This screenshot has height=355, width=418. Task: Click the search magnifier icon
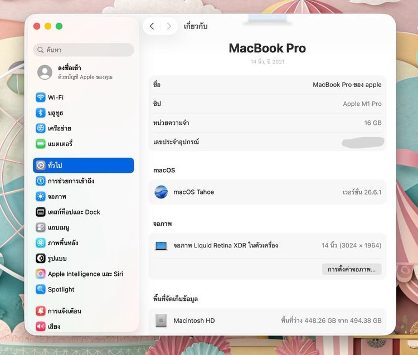pos(40,50)
